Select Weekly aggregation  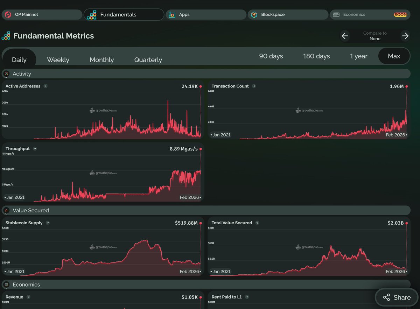pyautogui.click(x=58, y=60)
